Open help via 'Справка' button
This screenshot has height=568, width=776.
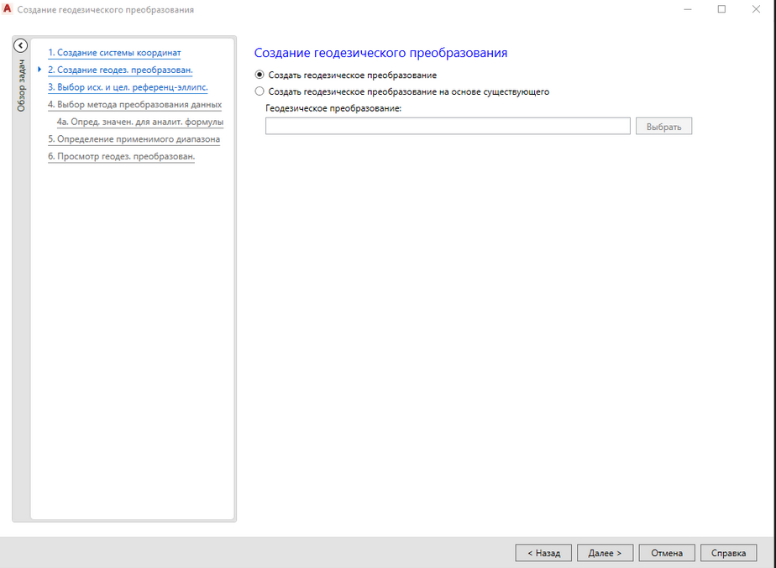[x=728, y=553]
